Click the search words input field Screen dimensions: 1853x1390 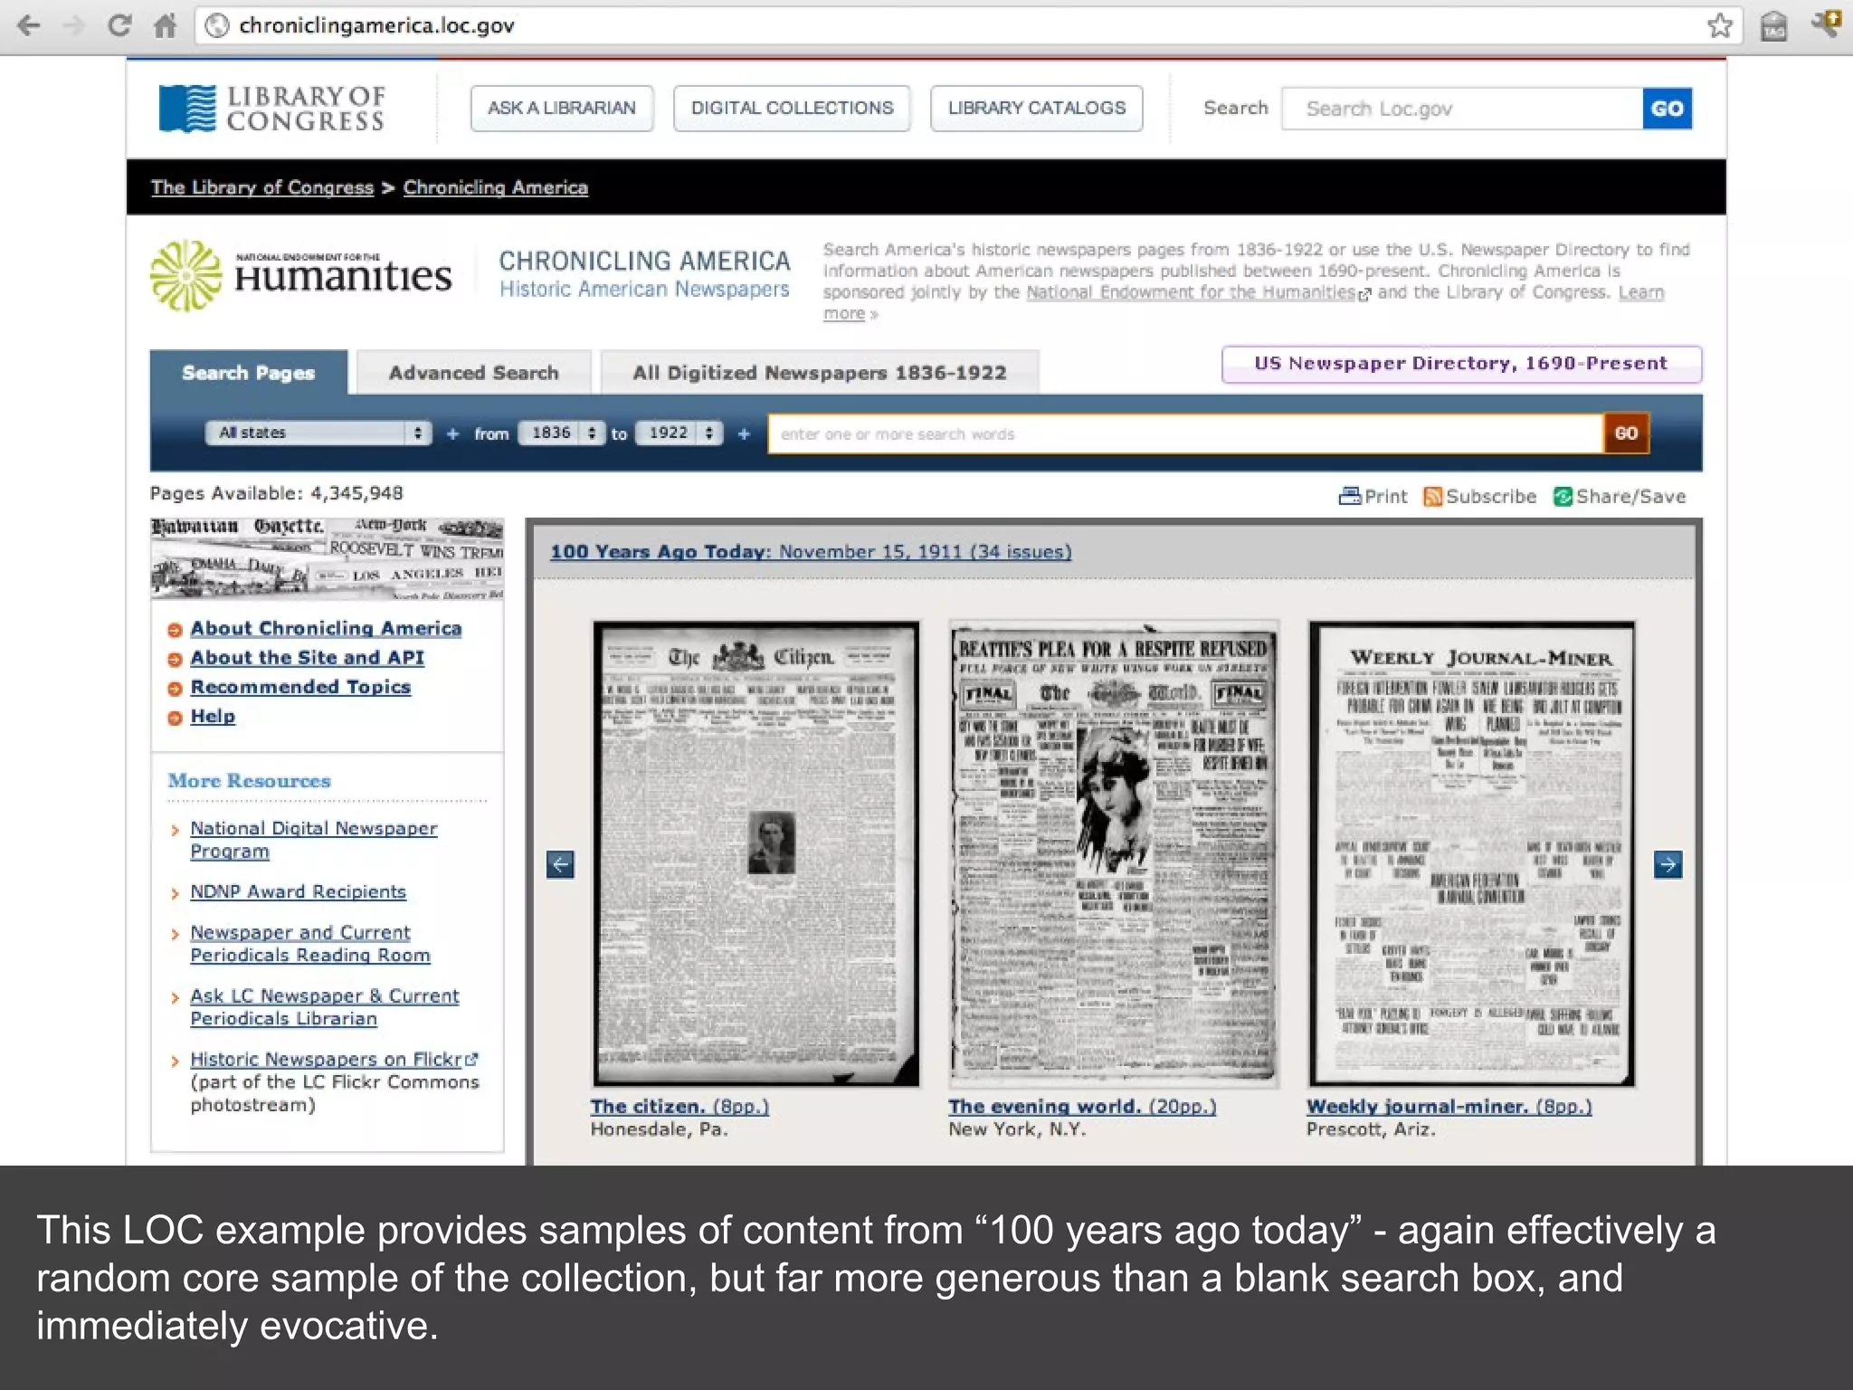[x=1185, y=433]
